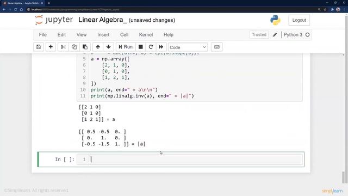Image resolution: width=348 pixels, height=196 pixels.
Task: Open a new browser tab
Action: coord(49,3)
